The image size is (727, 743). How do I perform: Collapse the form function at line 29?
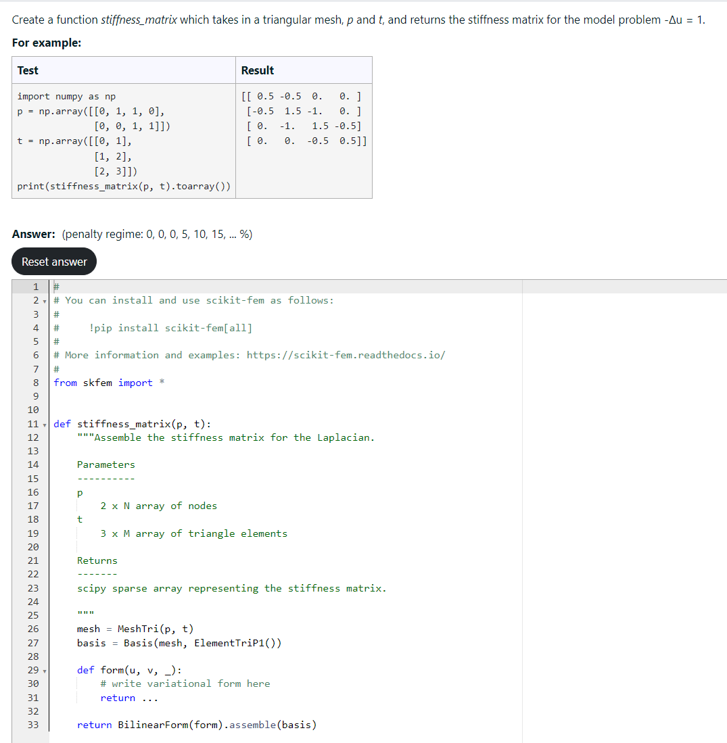[45, 670]
